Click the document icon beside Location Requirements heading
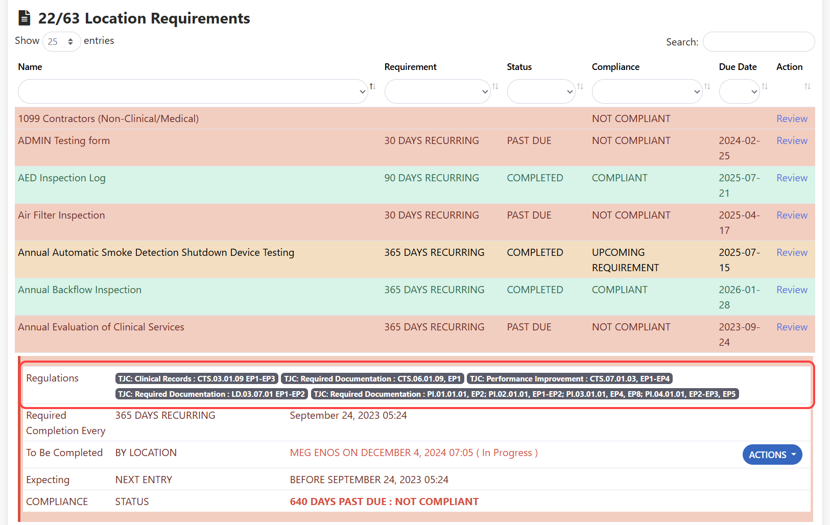This screenshot has height=525, width=830. 25,18
